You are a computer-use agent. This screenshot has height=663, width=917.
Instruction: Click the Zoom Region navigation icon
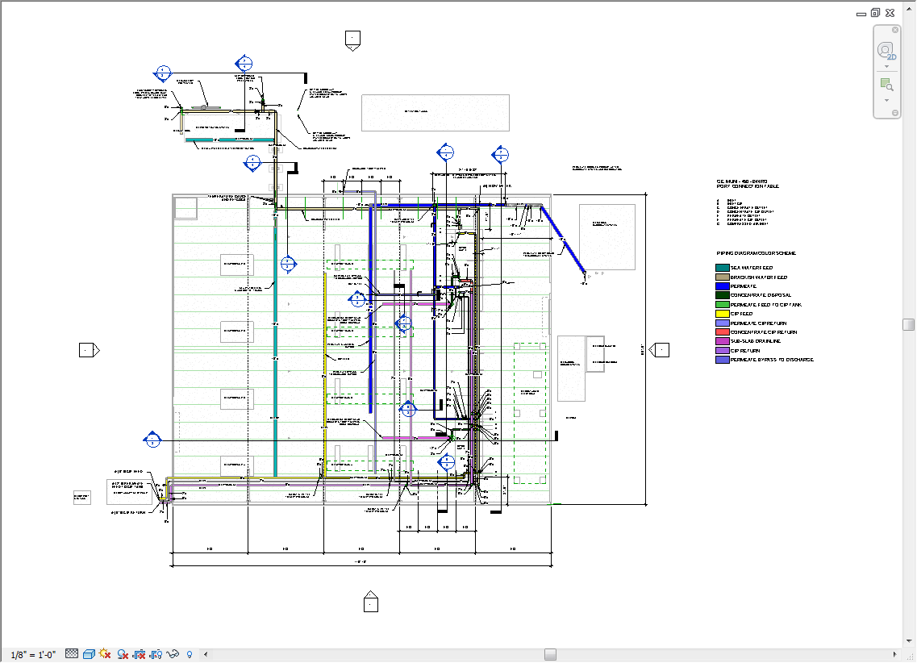[886, 85]
